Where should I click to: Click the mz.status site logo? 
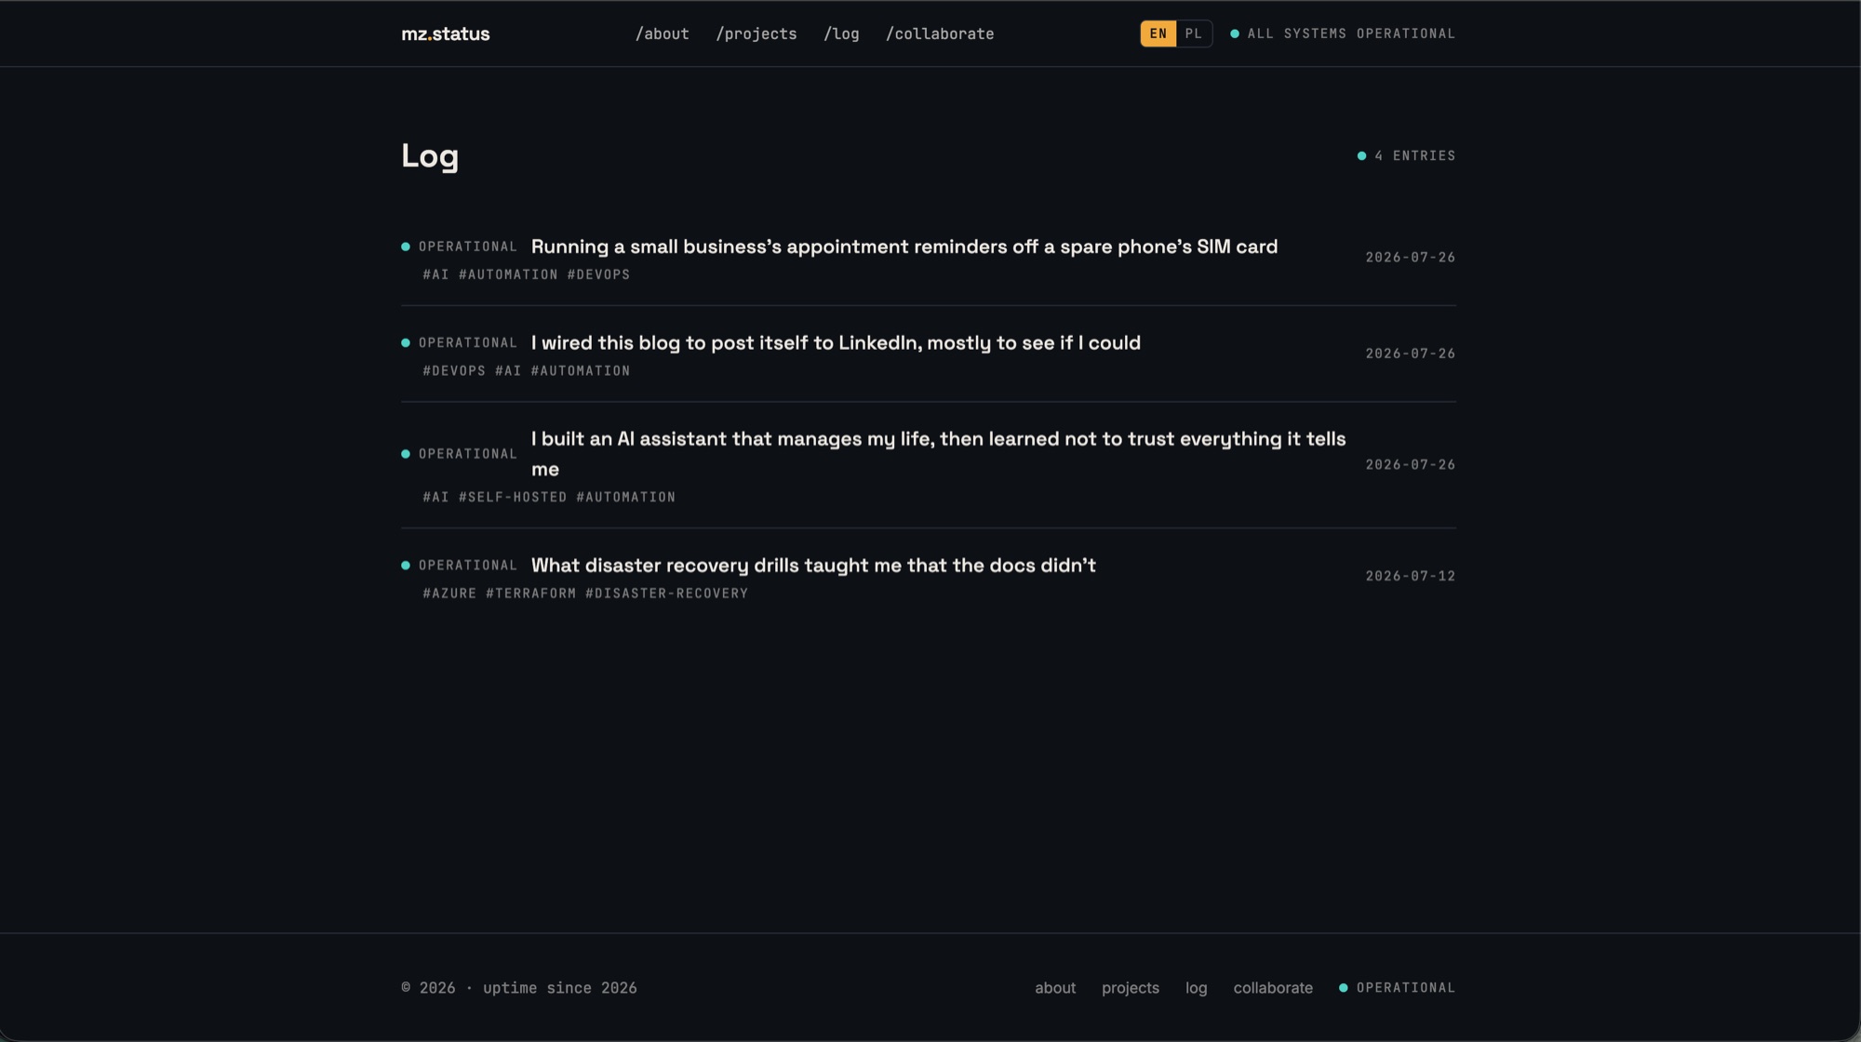445,33
